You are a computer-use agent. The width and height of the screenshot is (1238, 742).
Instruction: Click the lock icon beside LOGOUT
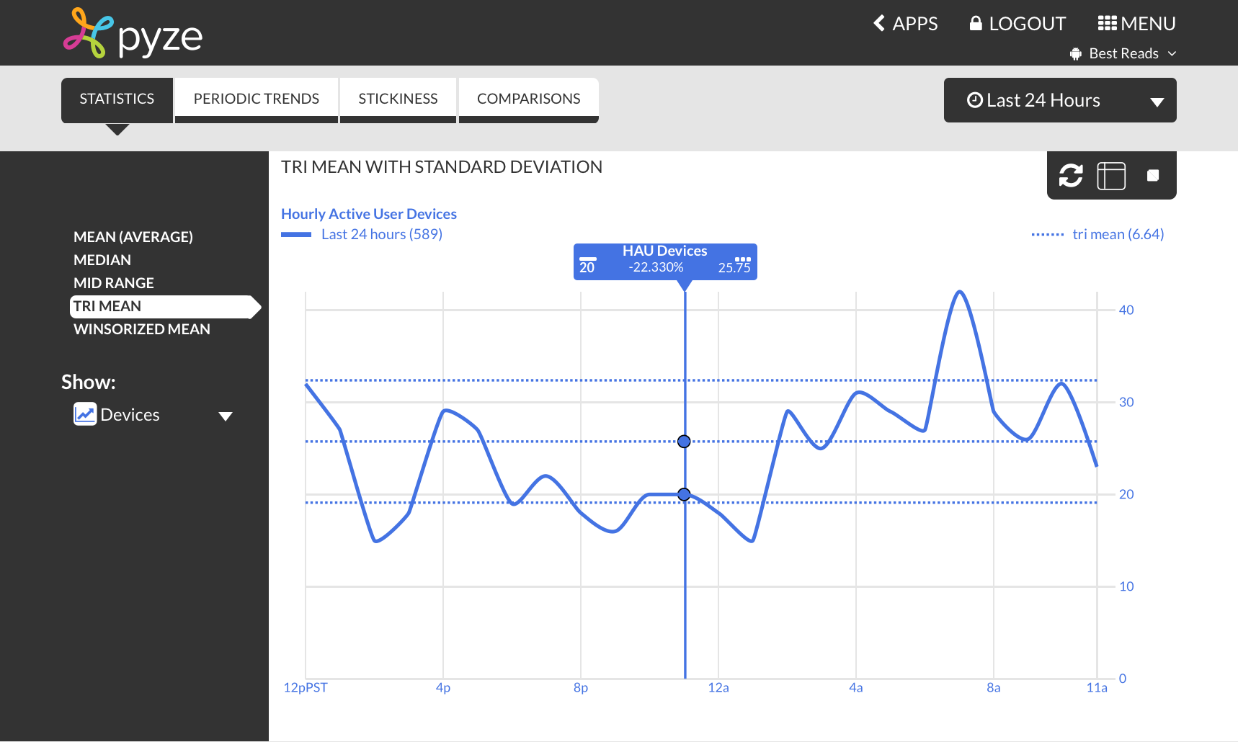976,22
